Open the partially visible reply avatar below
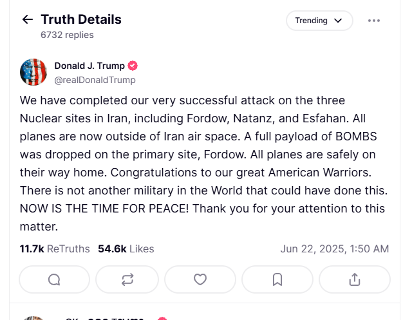The width and height of the screenshot is (412, 320). point(33,318)
